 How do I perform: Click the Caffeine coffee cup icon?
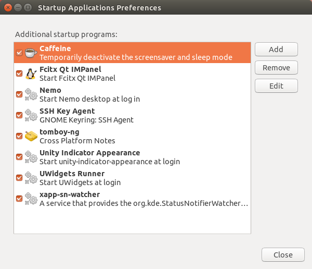click(x=31, y=53)
